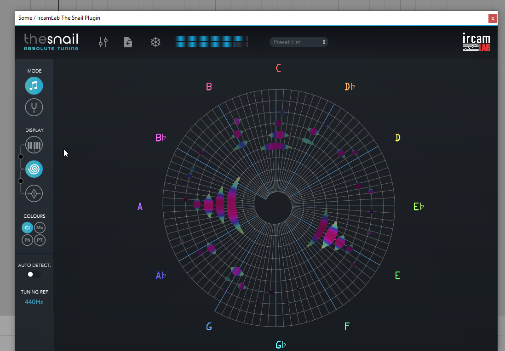Toggle the Auto Detect switch
The width and height of the screenshot is (505, 351).
(x=34, y=274)
